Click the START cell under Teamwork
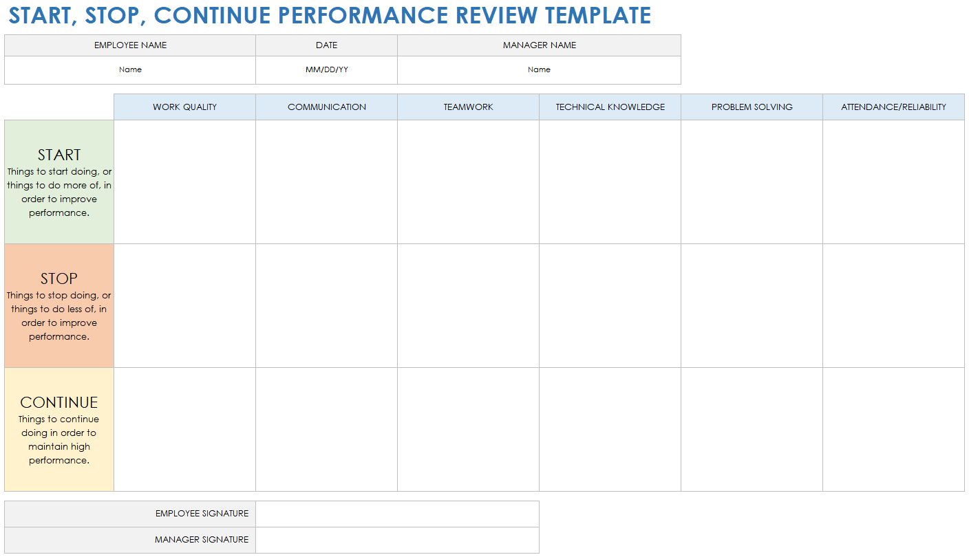The height and width of the screenshot is (557, 969). [x=469, y=182]
